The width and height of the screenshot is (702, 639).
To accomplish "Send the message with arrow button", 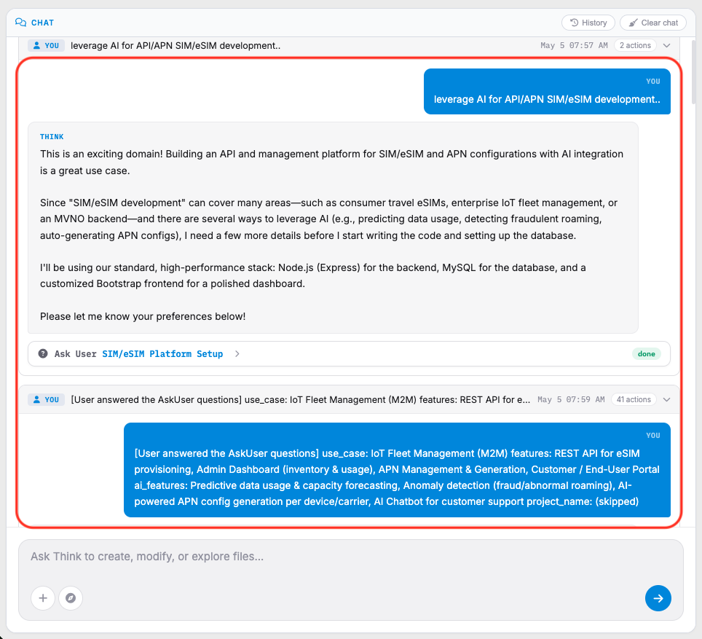I will tap(658, 597).
